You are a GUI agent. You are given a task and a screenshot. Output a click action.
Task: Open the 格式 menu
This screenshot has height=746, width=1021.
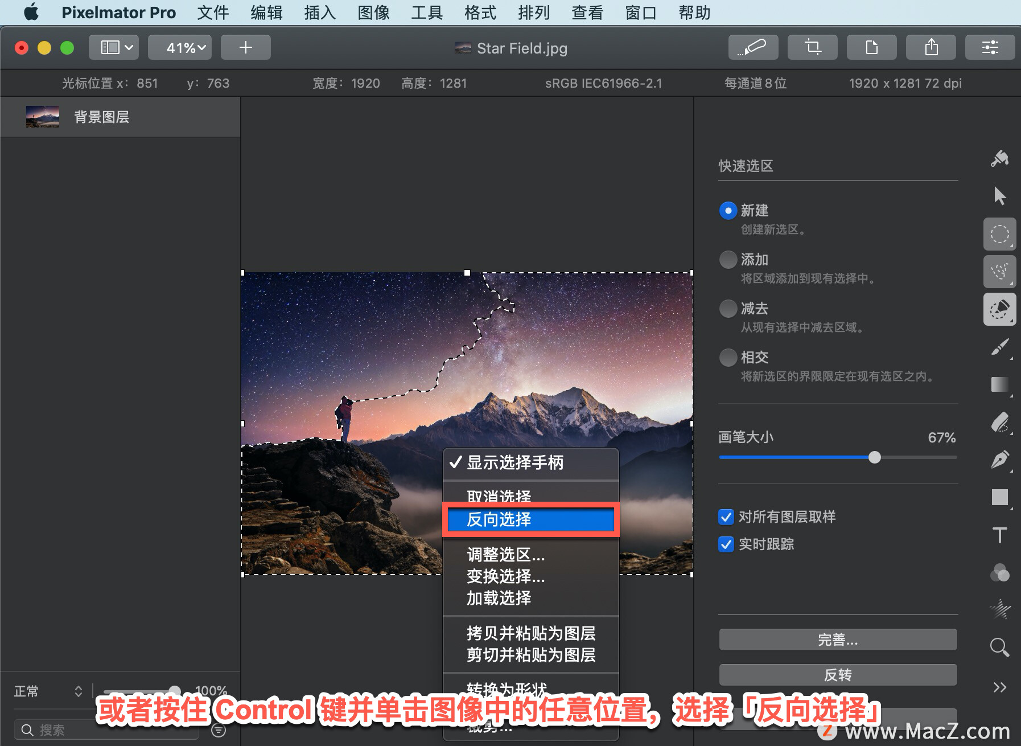pos(481,13)
